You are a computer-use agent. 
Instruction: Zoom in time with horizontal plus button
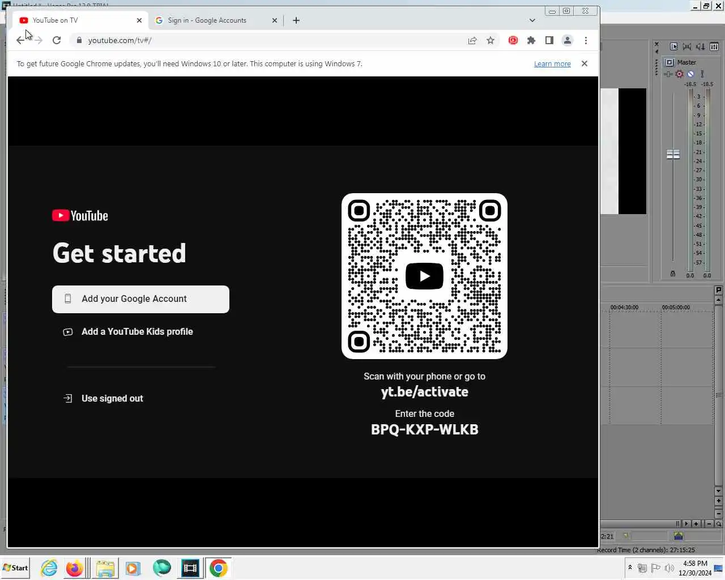[x=696, y=524]
